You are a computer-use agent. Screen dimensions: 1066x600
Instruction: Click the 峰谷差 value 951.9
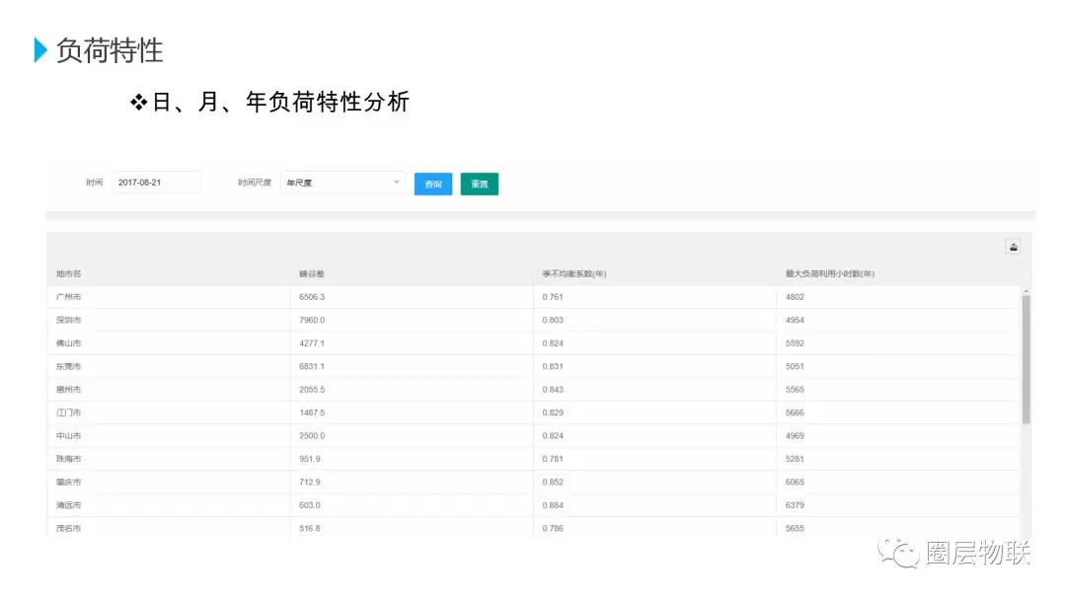pyautogui.click(x=309, y=459)
